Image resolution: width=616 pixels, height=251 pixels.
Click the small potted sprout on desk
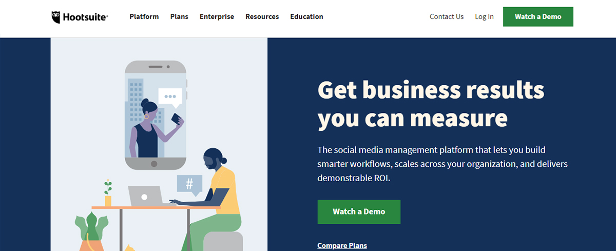point(108,193)
